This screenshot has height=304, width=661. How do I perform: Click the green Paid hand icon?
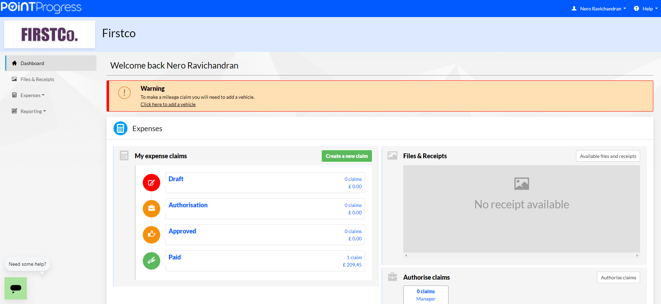[151, 261]
